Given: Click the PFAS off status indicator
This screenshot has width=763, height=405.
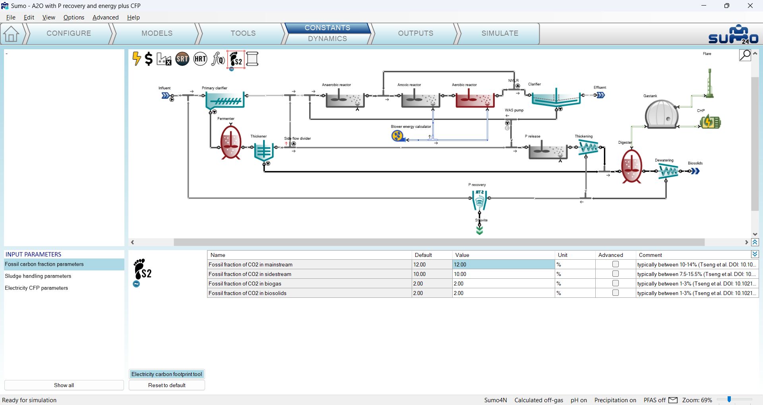Looking at the screenshot, I should (655, 400).
